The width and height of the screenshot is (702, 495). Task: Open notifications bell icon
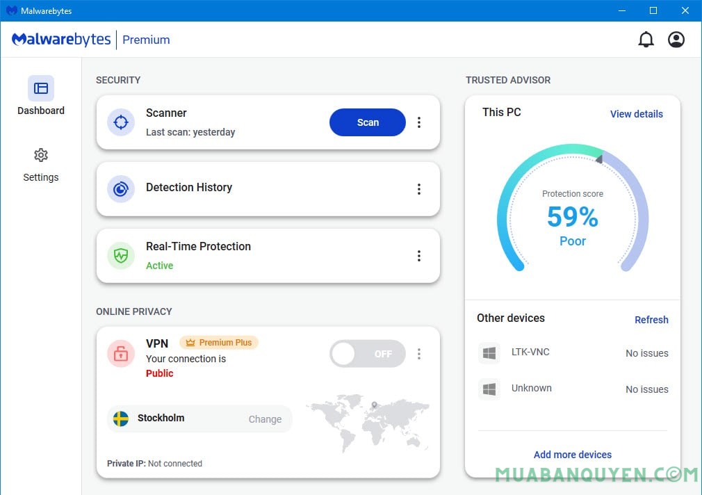tap(646, 40)
